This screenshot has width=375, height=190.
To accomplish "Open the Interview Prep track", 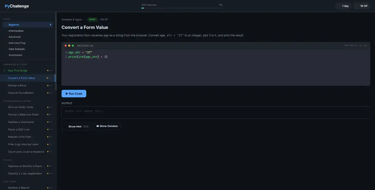I will [27, 43].
